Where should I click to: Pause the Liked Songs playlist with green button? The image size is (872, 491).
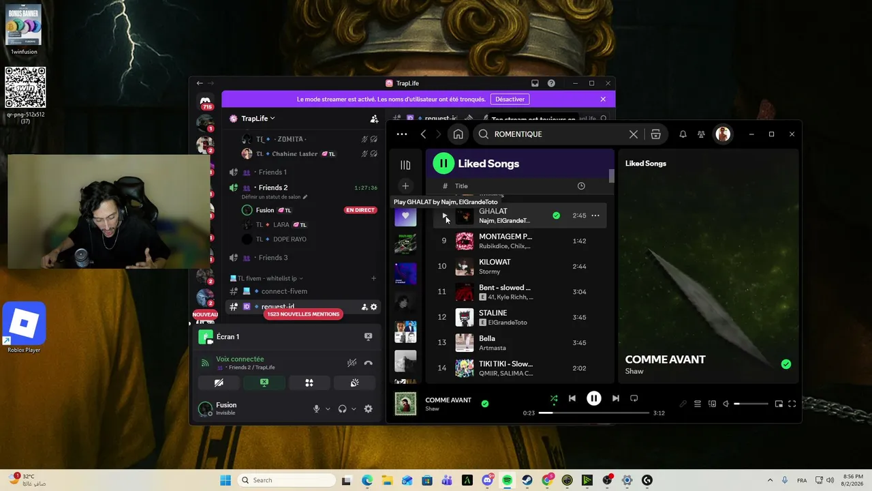point(443,163)
